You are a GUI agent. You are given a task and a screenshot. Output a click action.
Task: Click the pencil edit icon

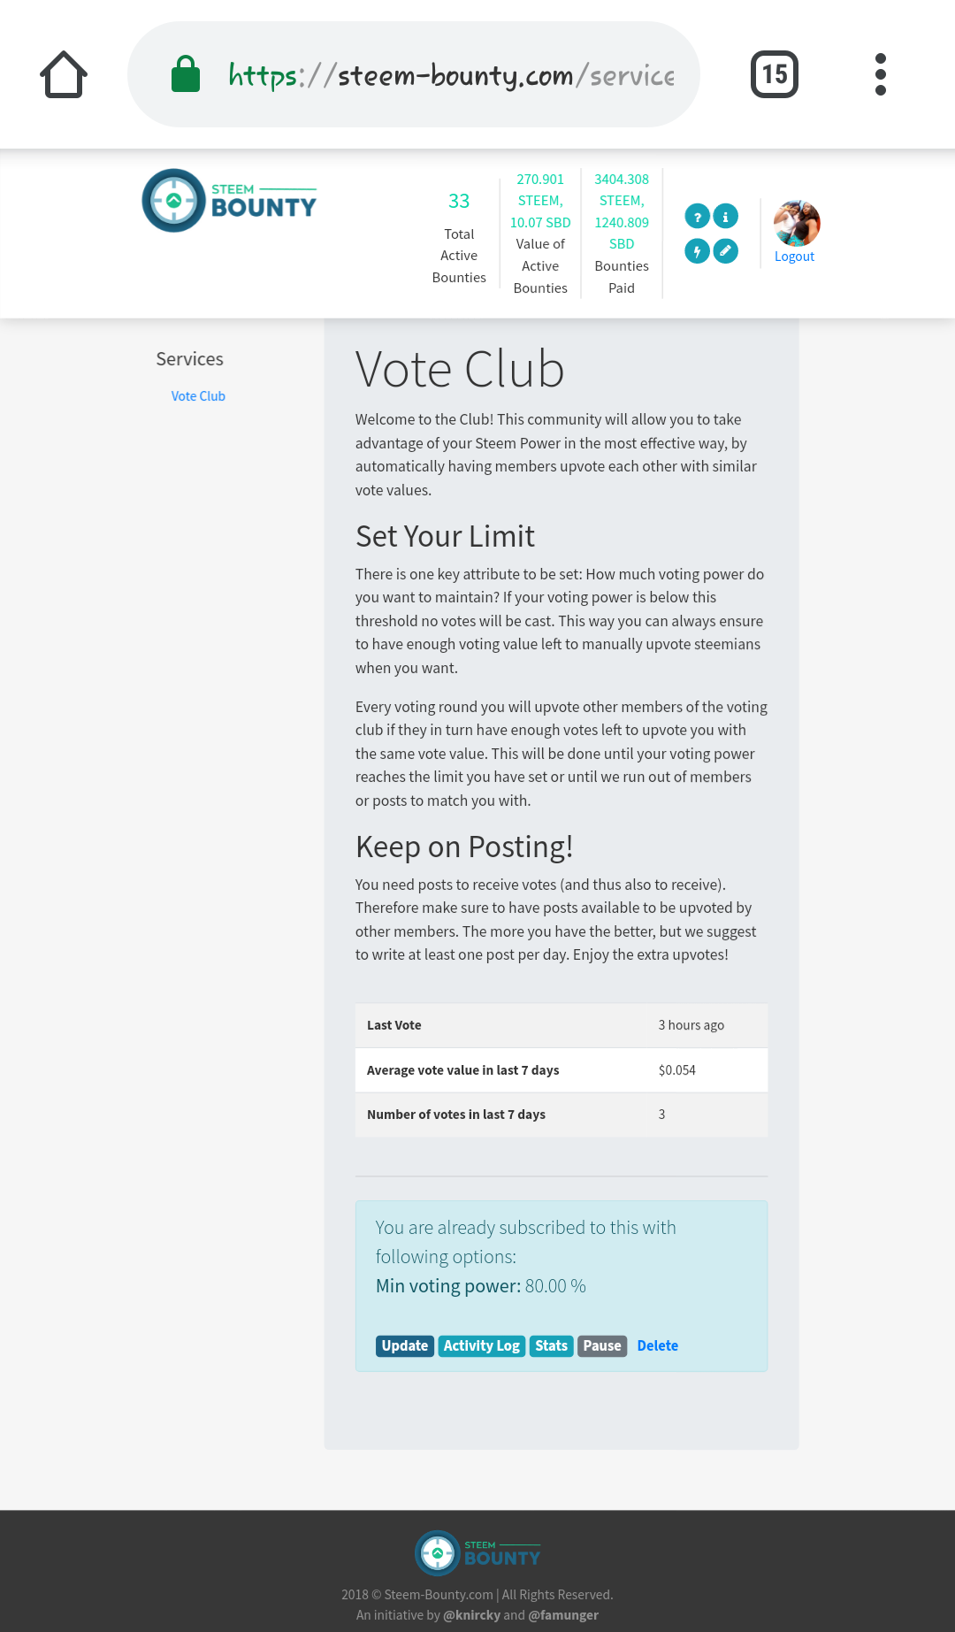[726, 251]
